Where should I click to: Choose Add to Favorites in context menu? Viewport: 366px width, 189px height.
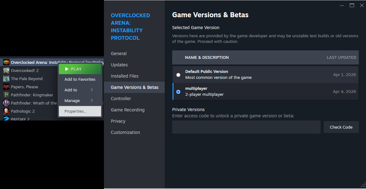click(80, 79)
